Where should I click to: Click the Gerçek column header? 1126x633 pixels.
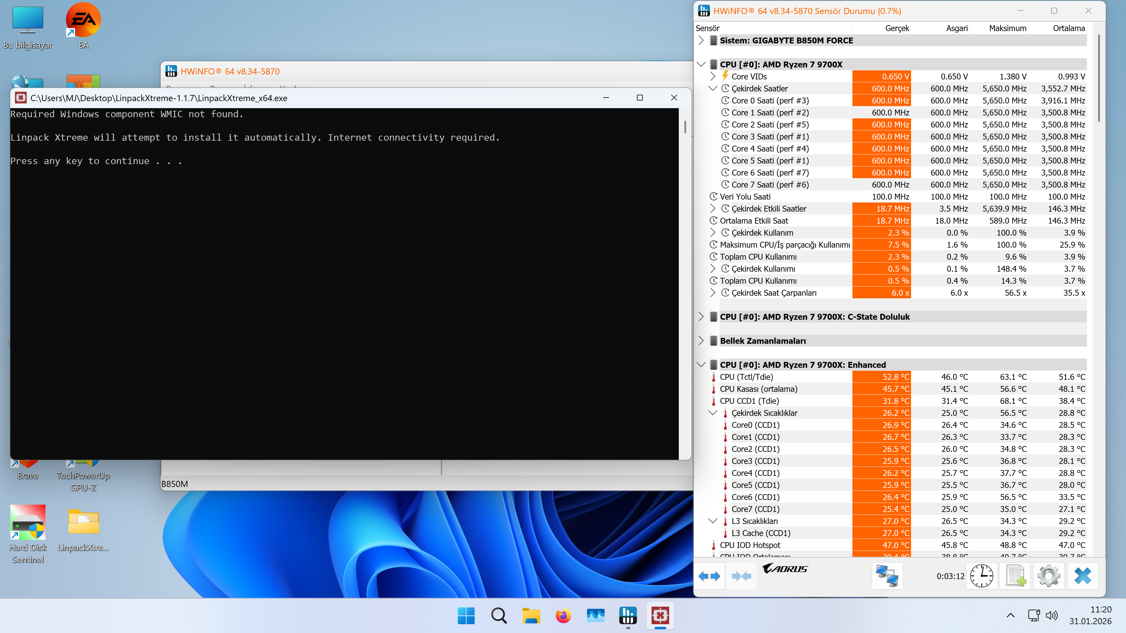tap(882, 28)
